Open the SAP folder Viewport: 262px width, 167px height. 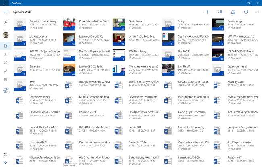(37, 85)
